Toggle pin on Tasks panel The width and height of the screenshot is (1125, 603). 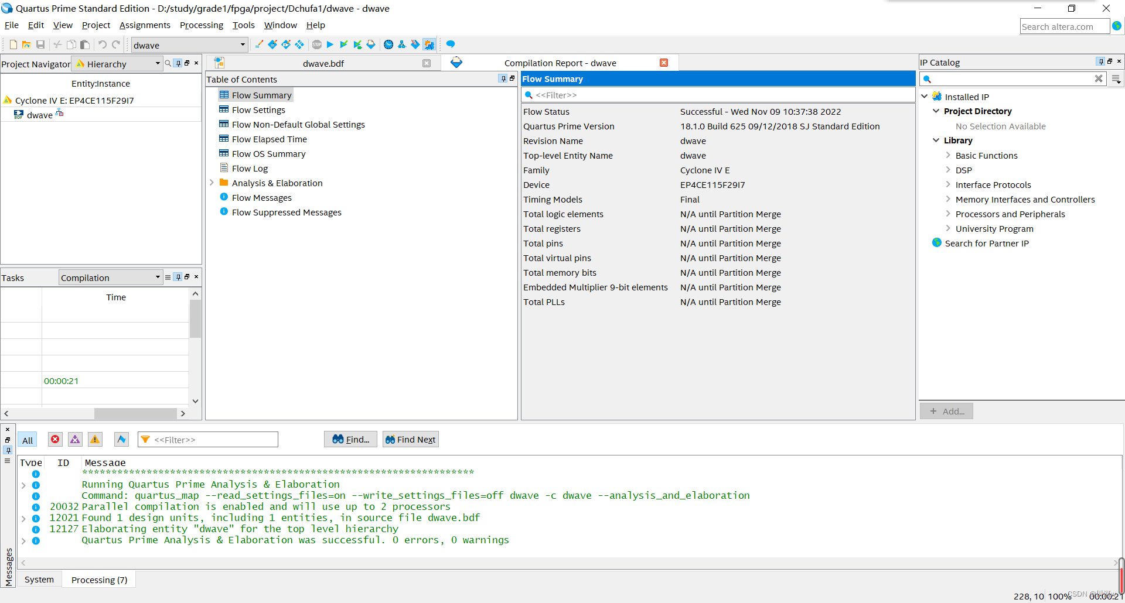(178, 277)
